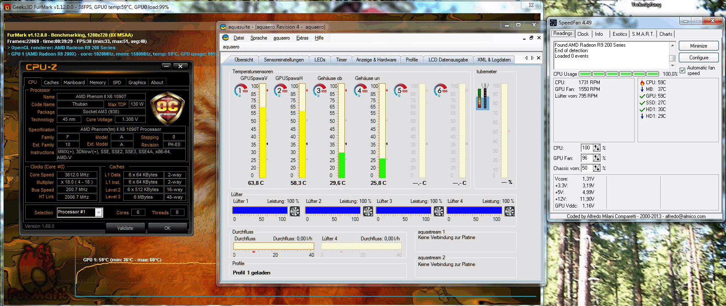
Task: Click the HD1 30C checkmark icon in SpeedFan
Action: pyautogui.click(x=642, y=109)
